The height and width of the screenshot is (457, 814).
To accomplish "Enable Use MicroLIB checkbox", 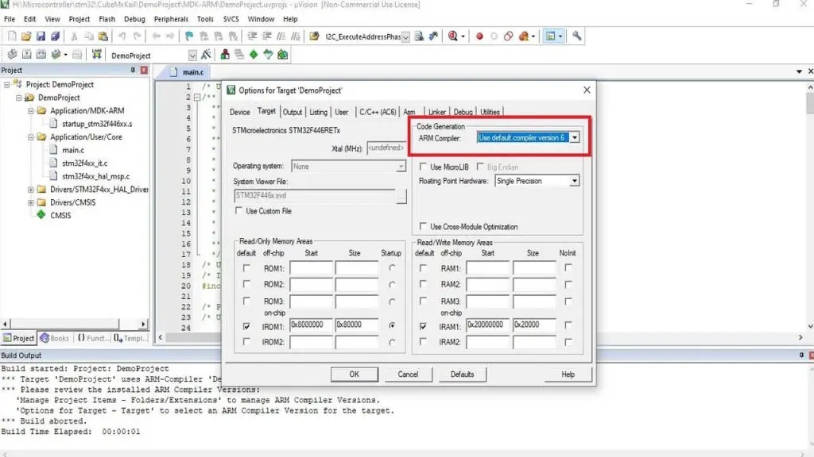I will pyautogui.click(x=423, y=167).
